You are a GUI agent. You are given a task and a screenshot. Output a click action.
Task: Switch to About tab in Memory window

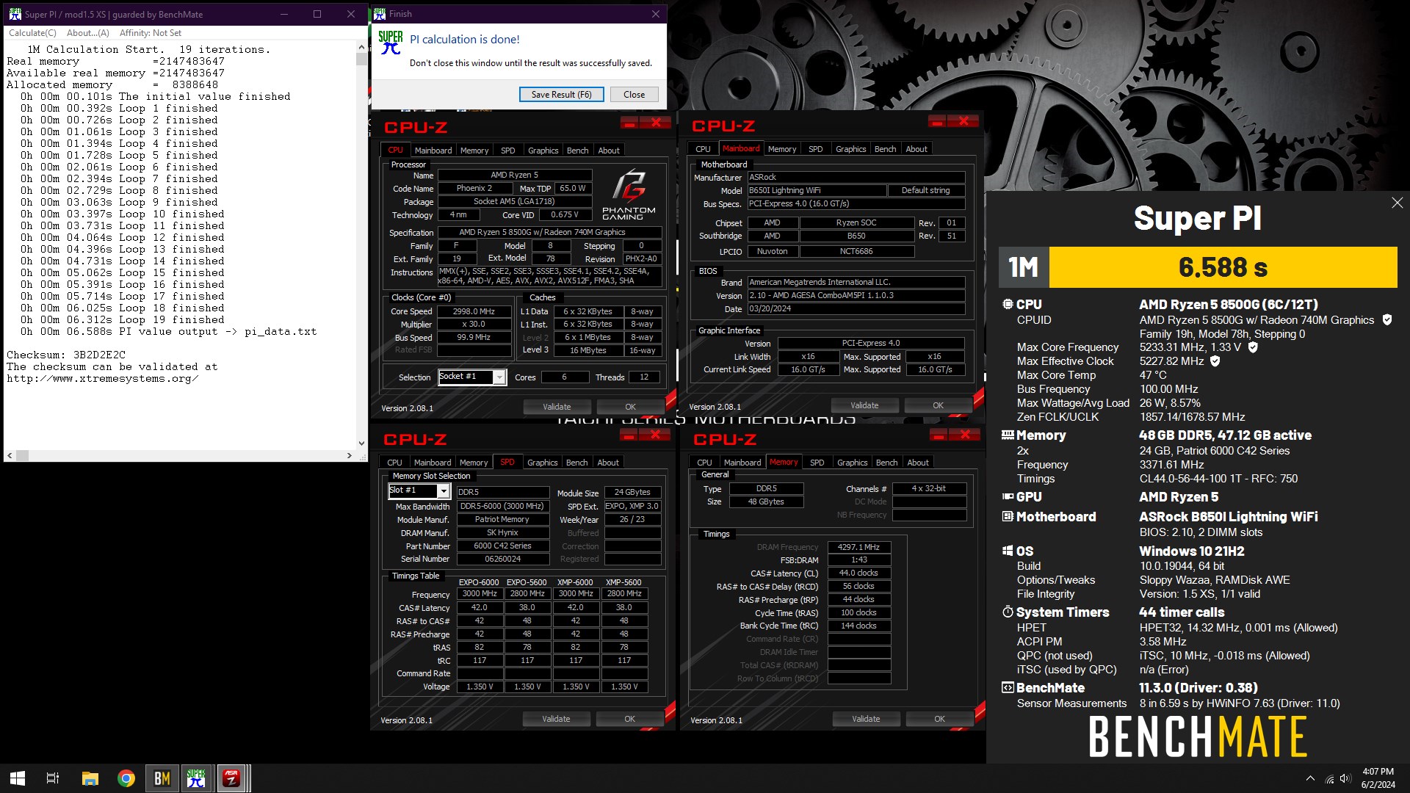click(x=917, y=463)
